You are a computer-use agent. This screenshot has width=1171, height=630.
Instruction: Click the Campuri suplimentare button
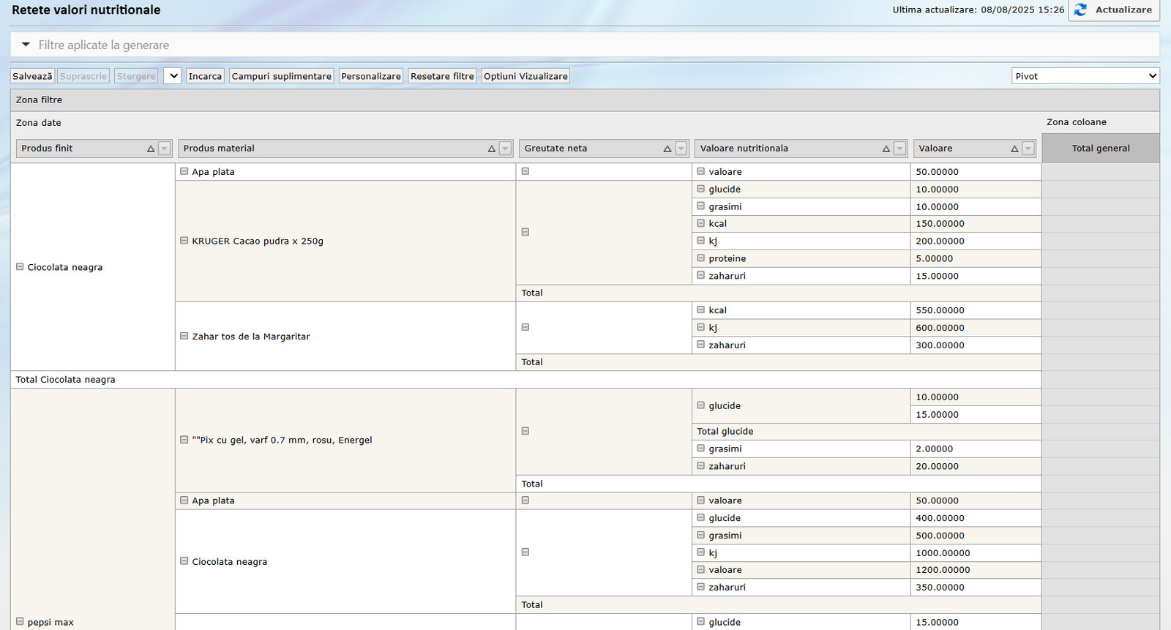[x=281, y=76]
